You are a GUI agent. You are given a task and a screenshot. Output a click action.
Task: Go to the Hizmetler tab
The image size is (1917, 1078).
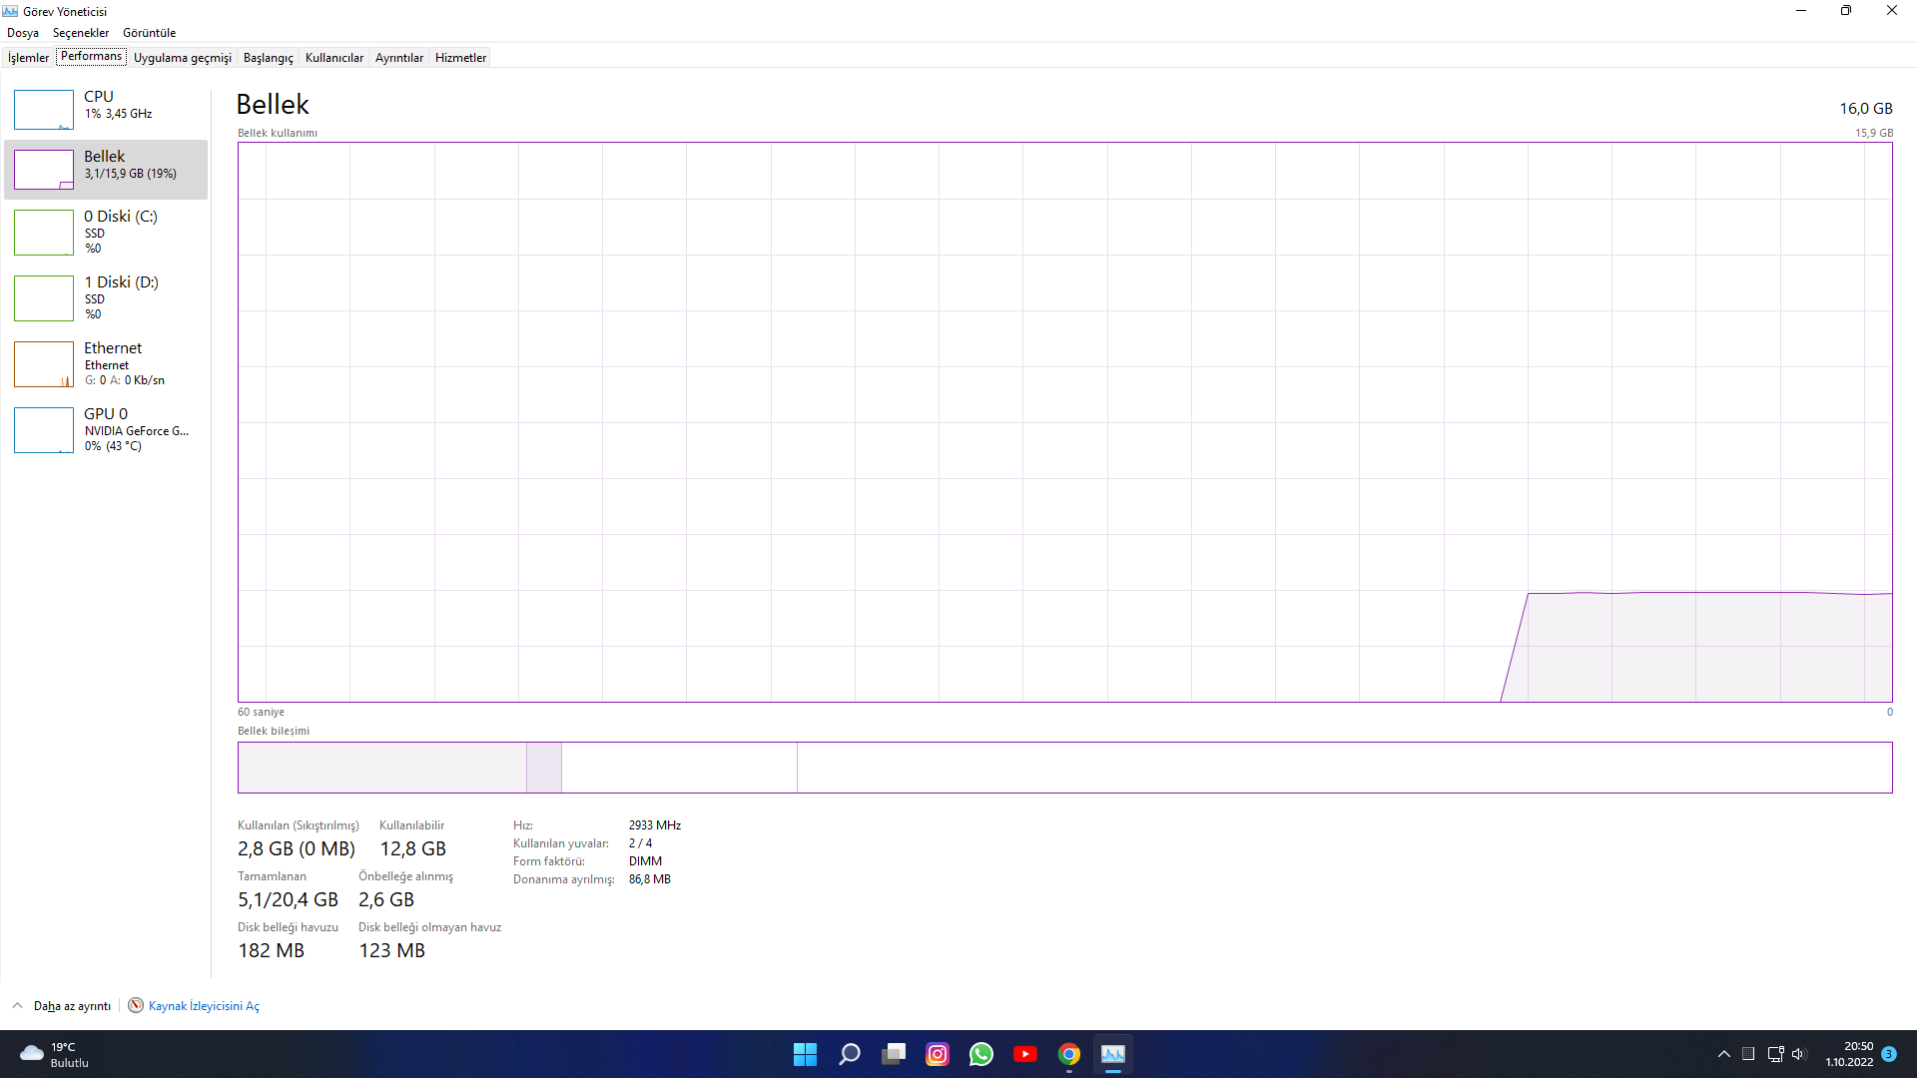click(x=460, y=58)
